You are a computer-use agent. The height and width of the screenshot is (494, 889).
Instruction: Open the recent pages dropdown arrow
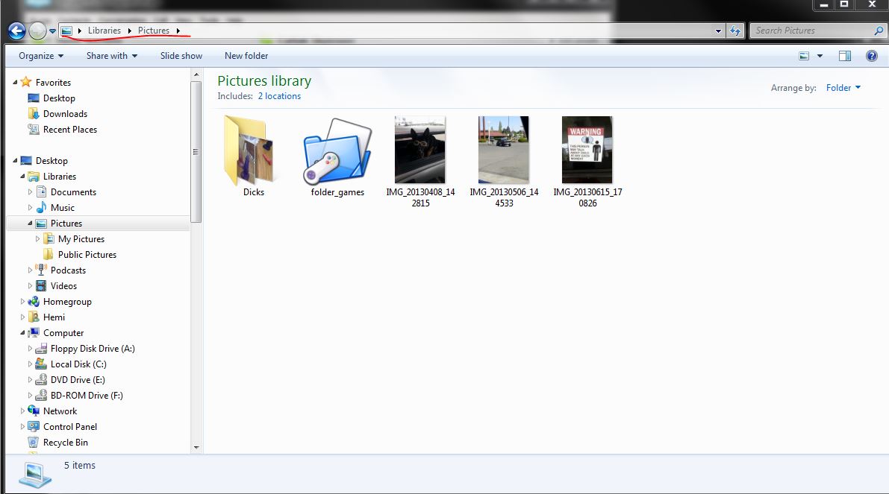click(52, 31)
